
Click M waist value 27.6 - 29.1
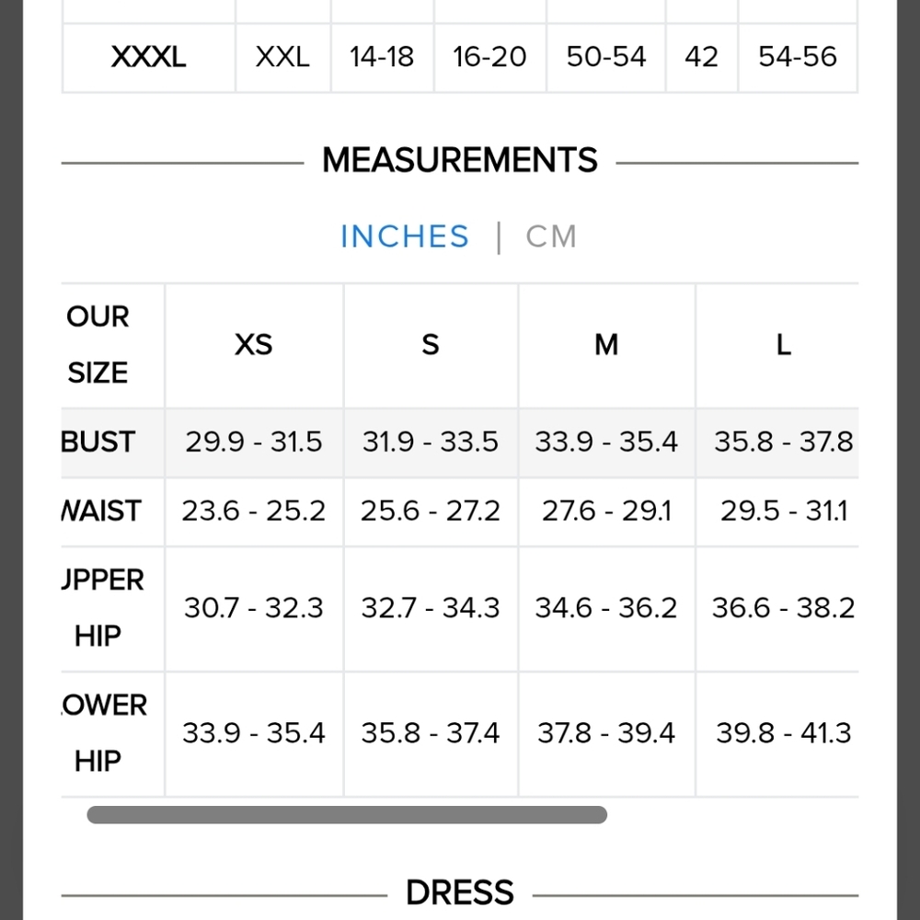pyautogui.click(x=606, y=511)
